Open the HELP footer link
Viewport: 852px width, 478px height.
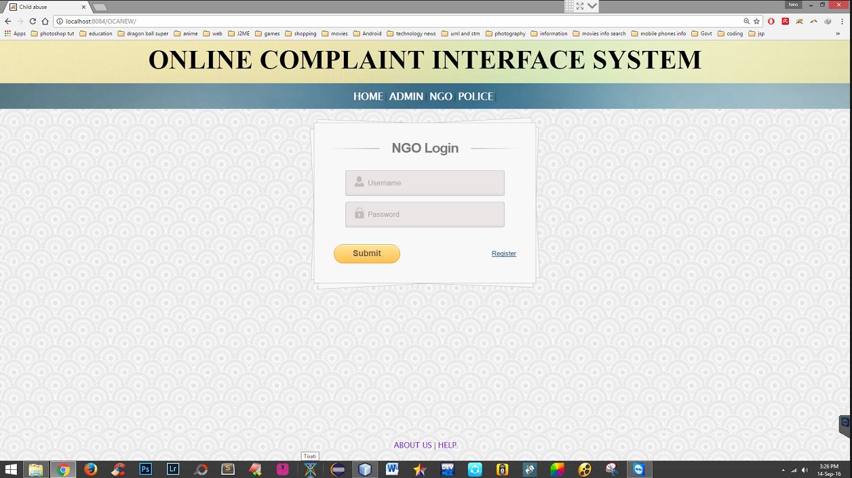coord(447,445)
